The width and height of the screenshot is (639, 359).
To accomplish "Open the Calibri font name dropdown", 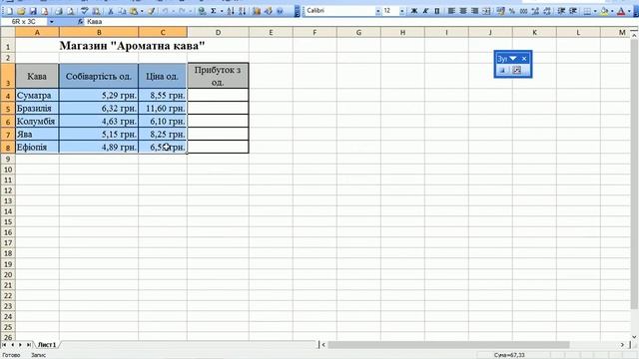I will (x=377, y=11).
